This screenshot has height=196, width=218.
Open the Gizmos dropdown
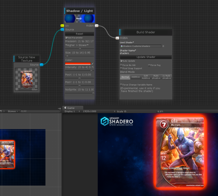(13, 111)
